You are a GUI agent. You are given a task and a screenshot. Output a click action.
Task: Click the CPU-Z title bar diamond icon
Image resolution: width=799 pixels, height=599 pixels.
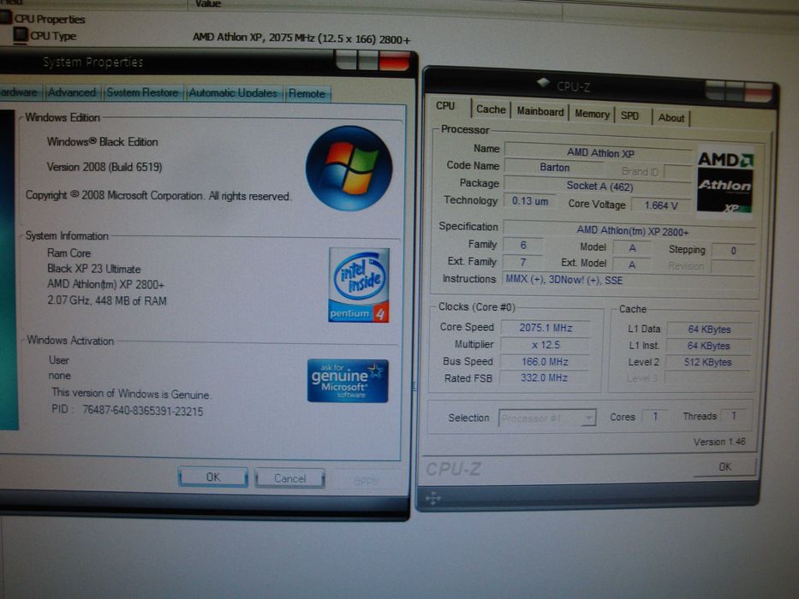(x=544, y=82)
